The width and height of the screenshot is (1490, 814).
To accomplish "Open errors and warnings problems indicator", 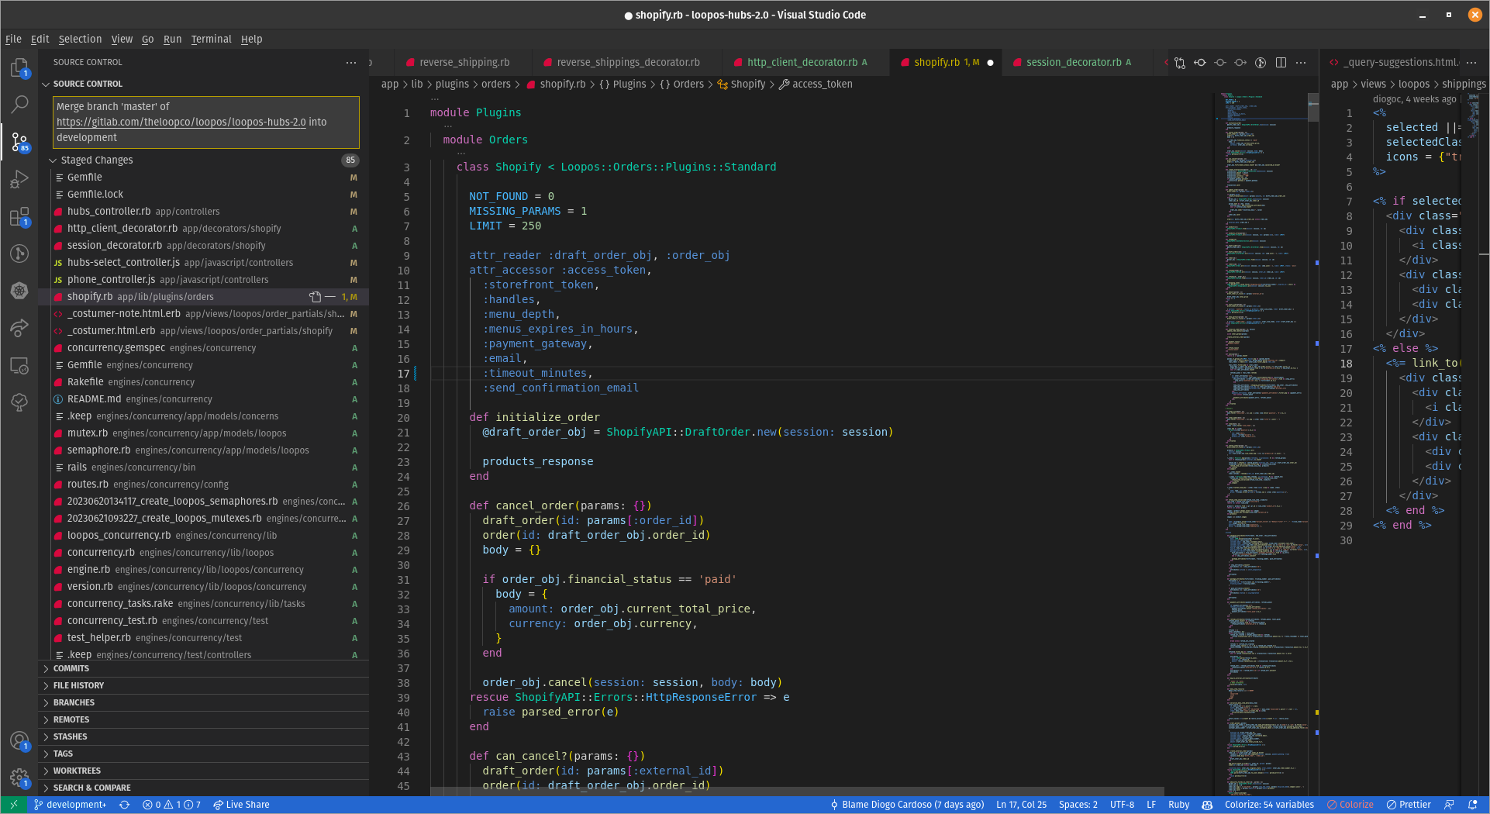I will [171, 805].
